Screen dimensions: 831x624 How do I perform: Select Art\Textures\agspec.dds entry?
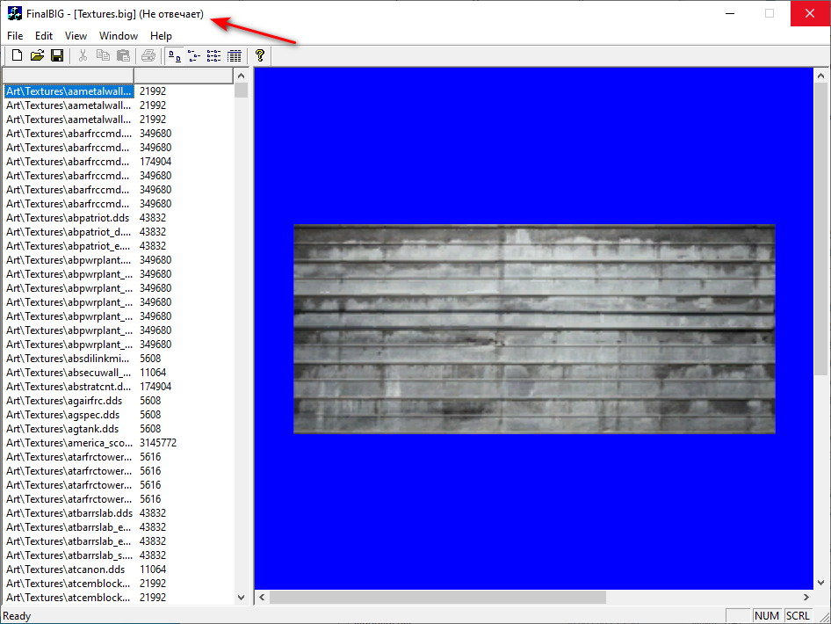(63, 415)
